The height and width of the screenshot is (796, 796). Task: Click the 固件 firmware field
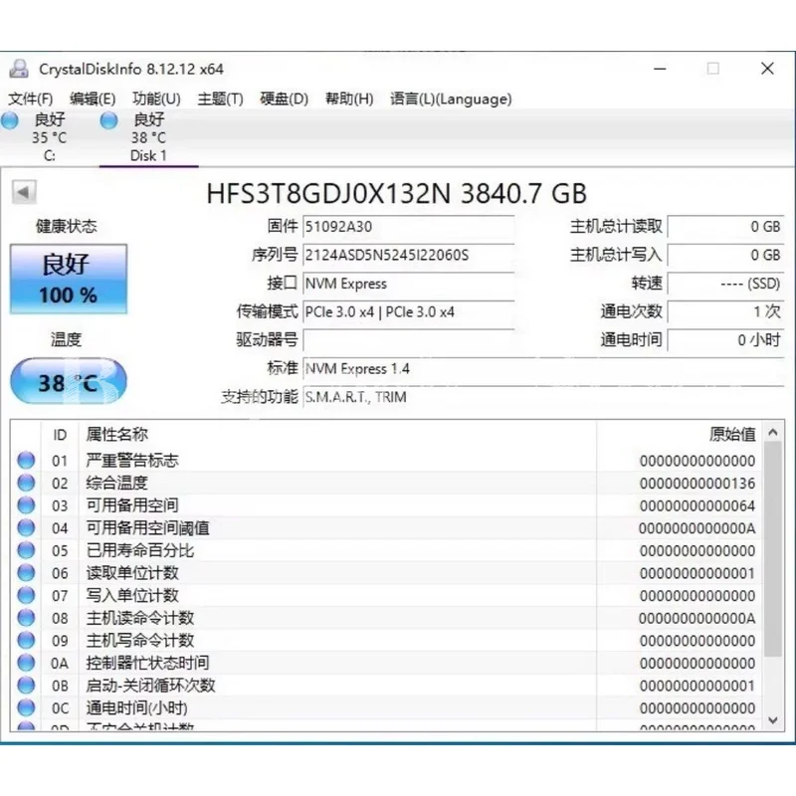[408, 227]
